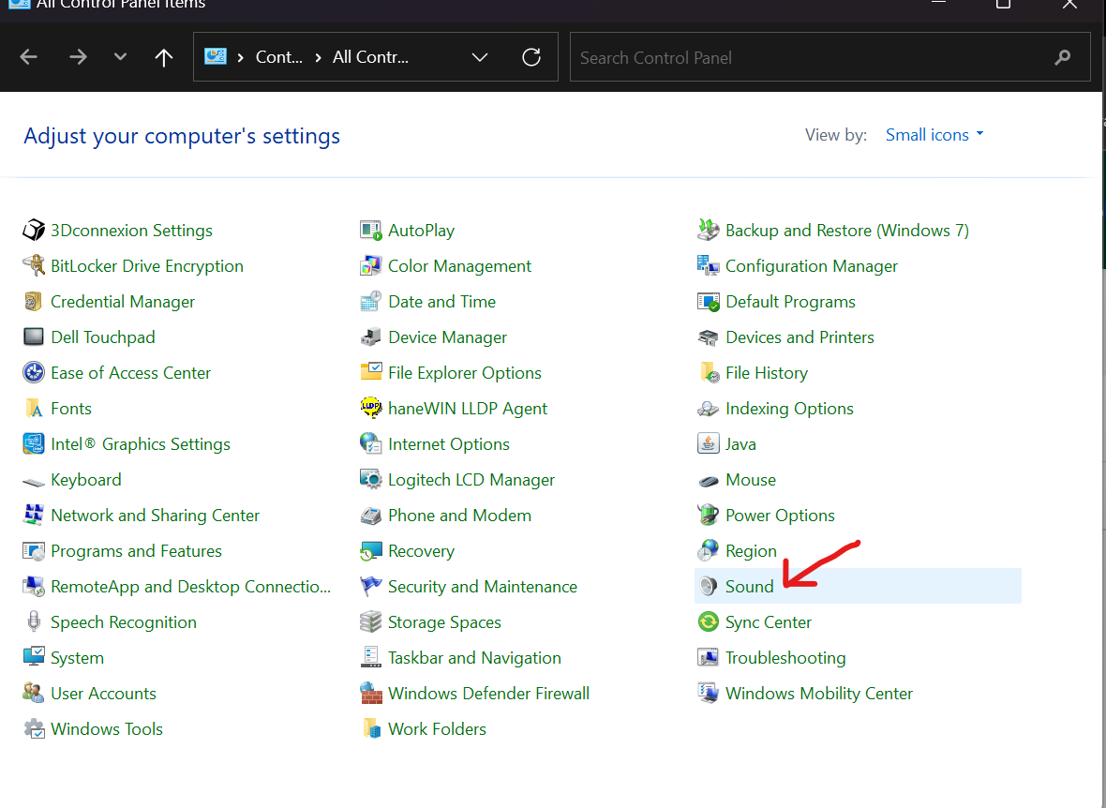Screen dimensions: 1106x808
Task: Click the Sync Center green icon
Action: tap(708, 622)
